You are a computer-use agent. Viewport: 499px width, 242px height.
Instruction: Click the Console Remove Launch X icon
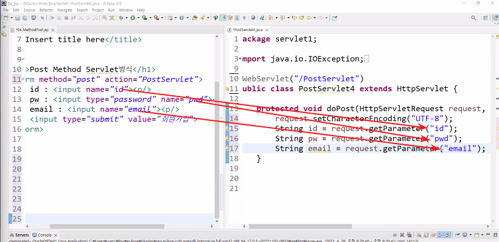(402, 235)
